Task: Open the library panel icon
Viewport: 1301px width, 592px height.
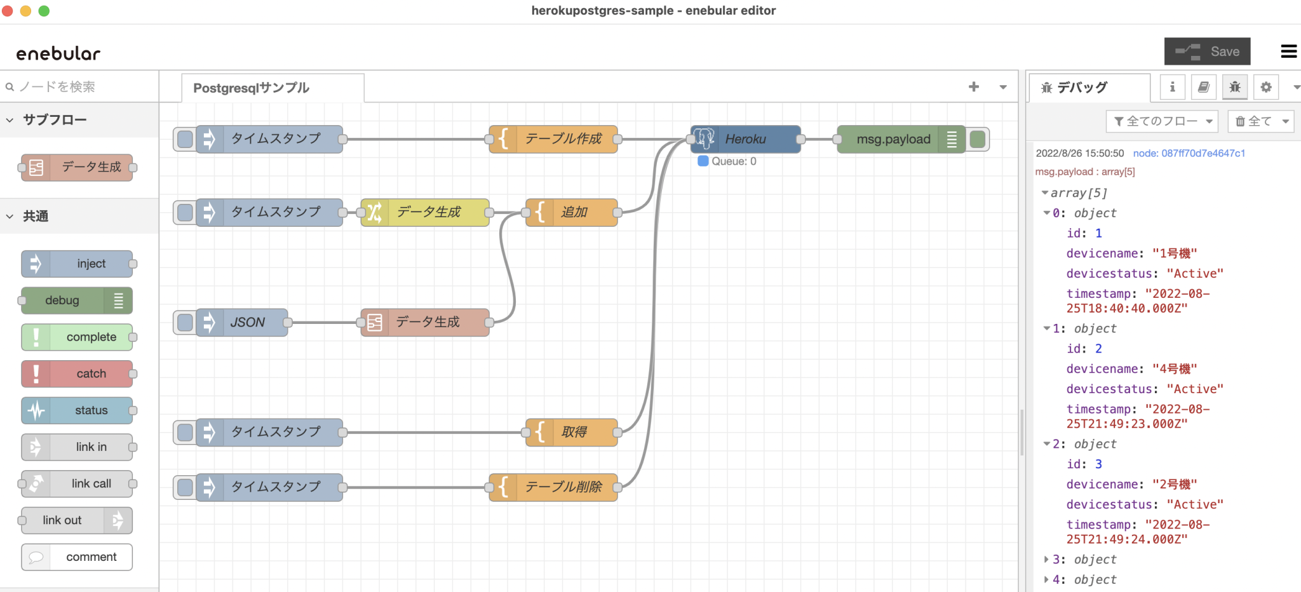Action: coord(1203,86)
